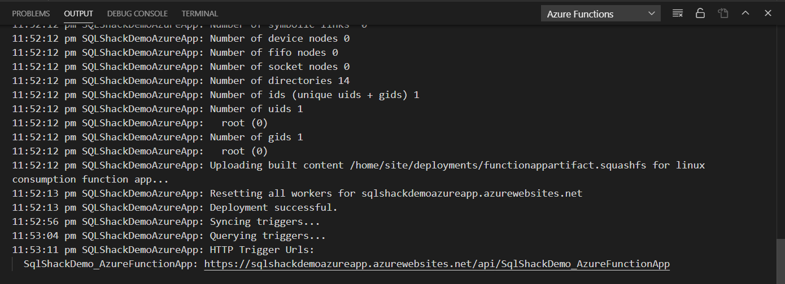Maximize the panel with the up chevron
Screen dimensions: 785x284
pos(745,14)
